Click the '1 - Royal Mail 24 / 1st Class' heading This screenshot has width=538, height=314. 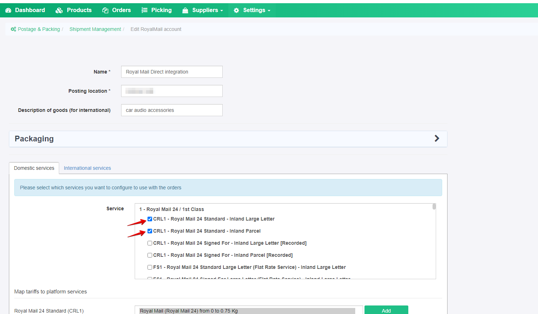pos(172,209)
